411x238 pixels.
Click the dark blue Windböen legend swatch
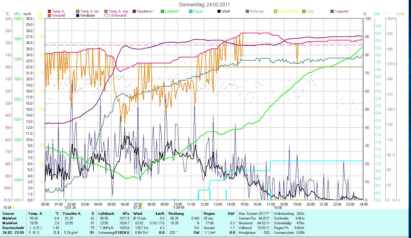coord(78,15)
